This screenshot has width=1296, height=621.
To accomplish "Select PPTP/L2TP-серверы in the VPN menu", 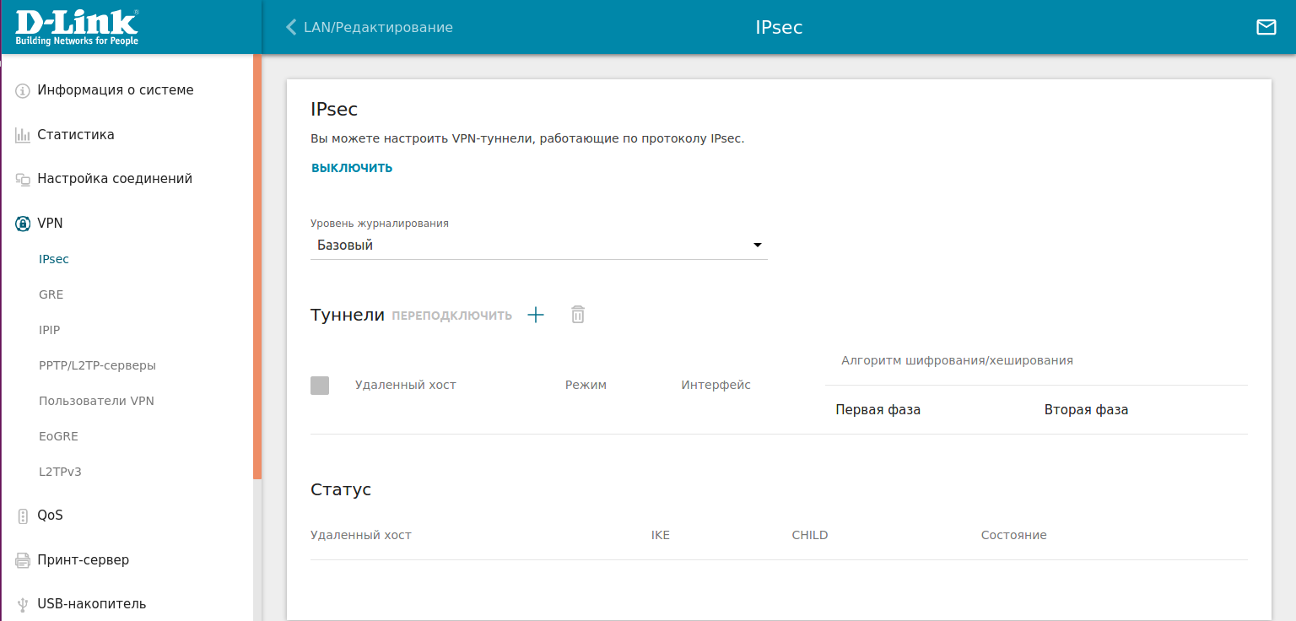I will (x=97, y=365).
